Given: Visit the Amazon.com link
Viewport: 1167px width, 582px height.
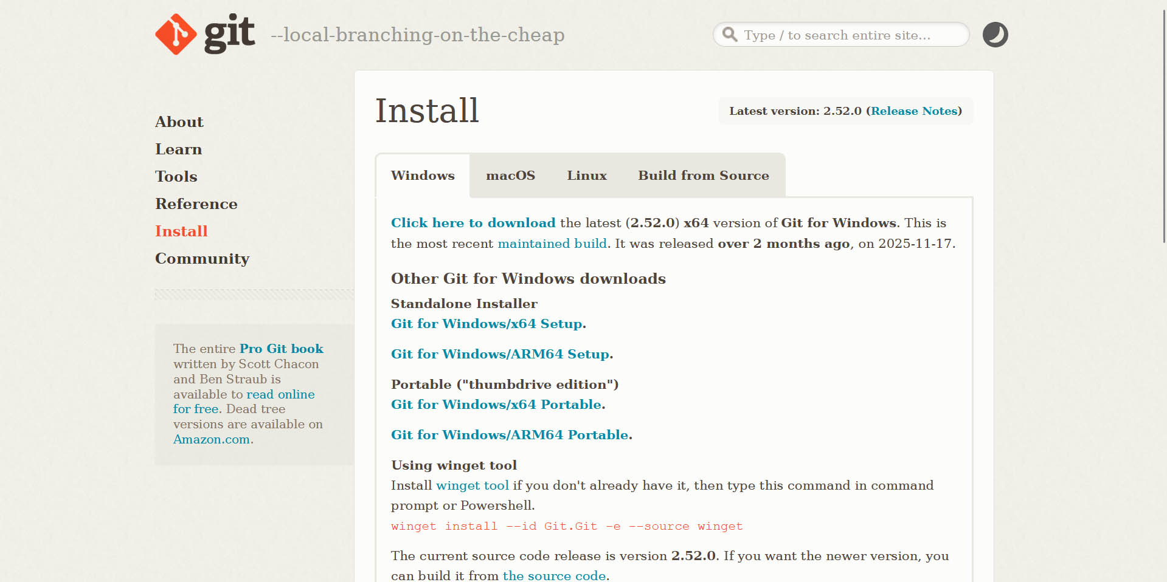Looking at the screenshot, I should click(212, 439).
